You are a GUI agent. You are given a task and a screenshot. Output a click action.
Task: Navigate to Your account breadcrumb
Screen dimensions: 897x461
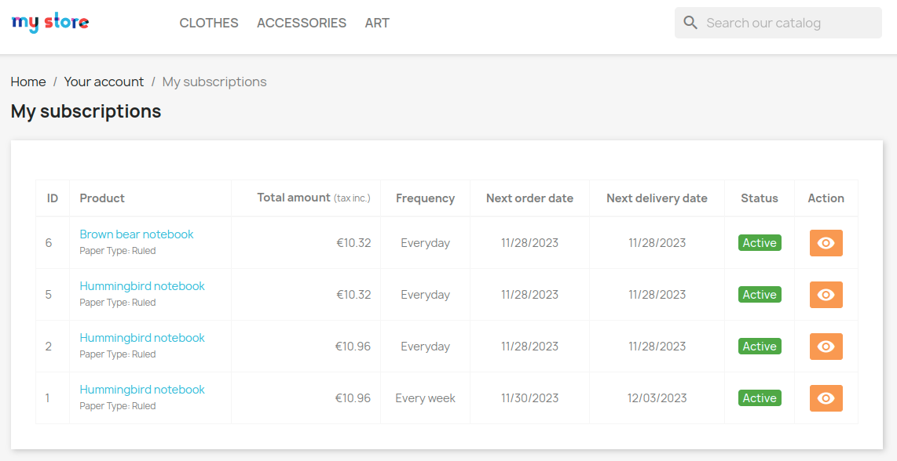click(104, 82)
